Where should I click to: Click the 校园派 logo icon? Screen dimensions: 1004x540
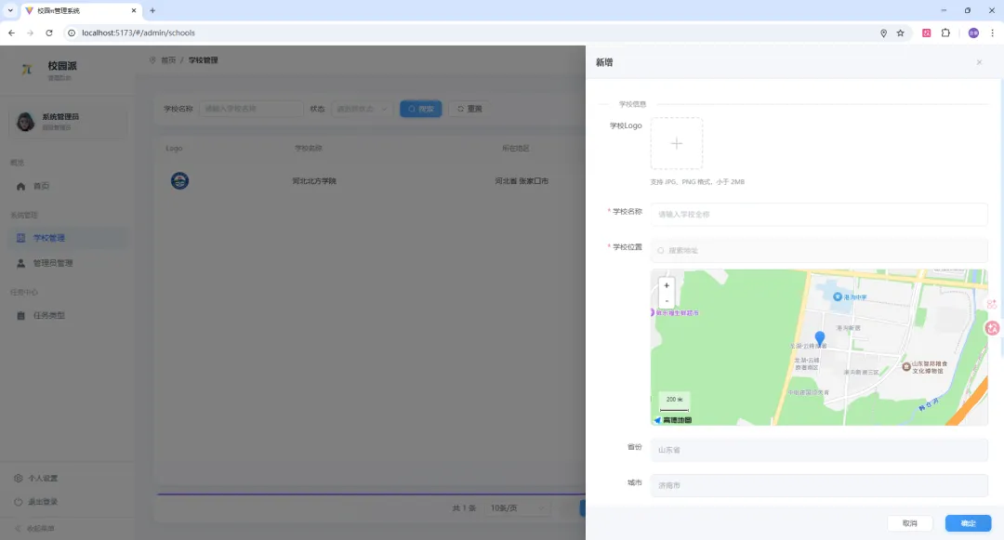[x=27, y=69]
